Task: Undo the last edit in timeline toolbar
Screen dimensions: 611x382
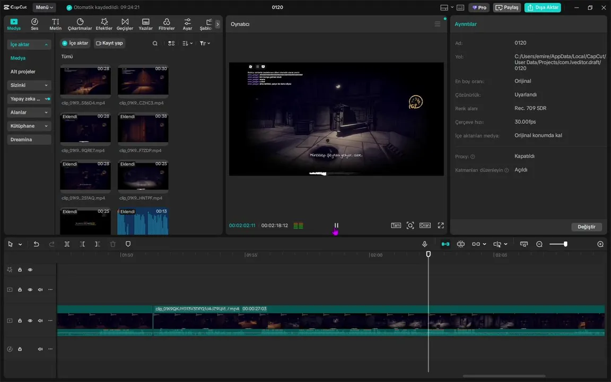Action: coord(36,244)
